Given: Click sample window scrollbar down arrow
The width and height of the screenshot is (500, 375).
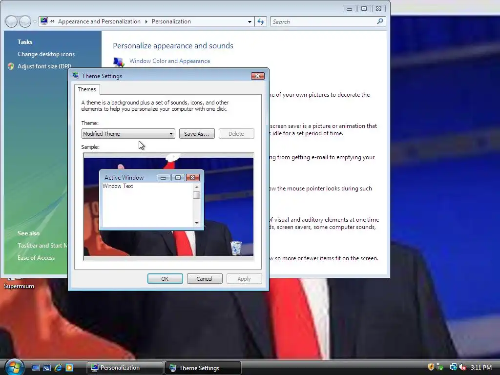Looking at the screenshot, I should click(197, 223).
